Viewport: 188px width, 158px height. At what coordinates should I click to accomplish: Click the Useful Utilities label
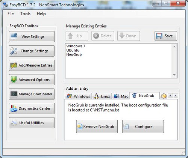point(32,123)
